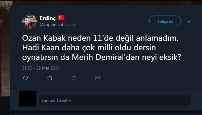Image resolution: width=202 pixels, height=115 pixels.
Task: Focus the Yanıtını Tweetle reply field
Action: pyautogui.click(x=115, y=100)
